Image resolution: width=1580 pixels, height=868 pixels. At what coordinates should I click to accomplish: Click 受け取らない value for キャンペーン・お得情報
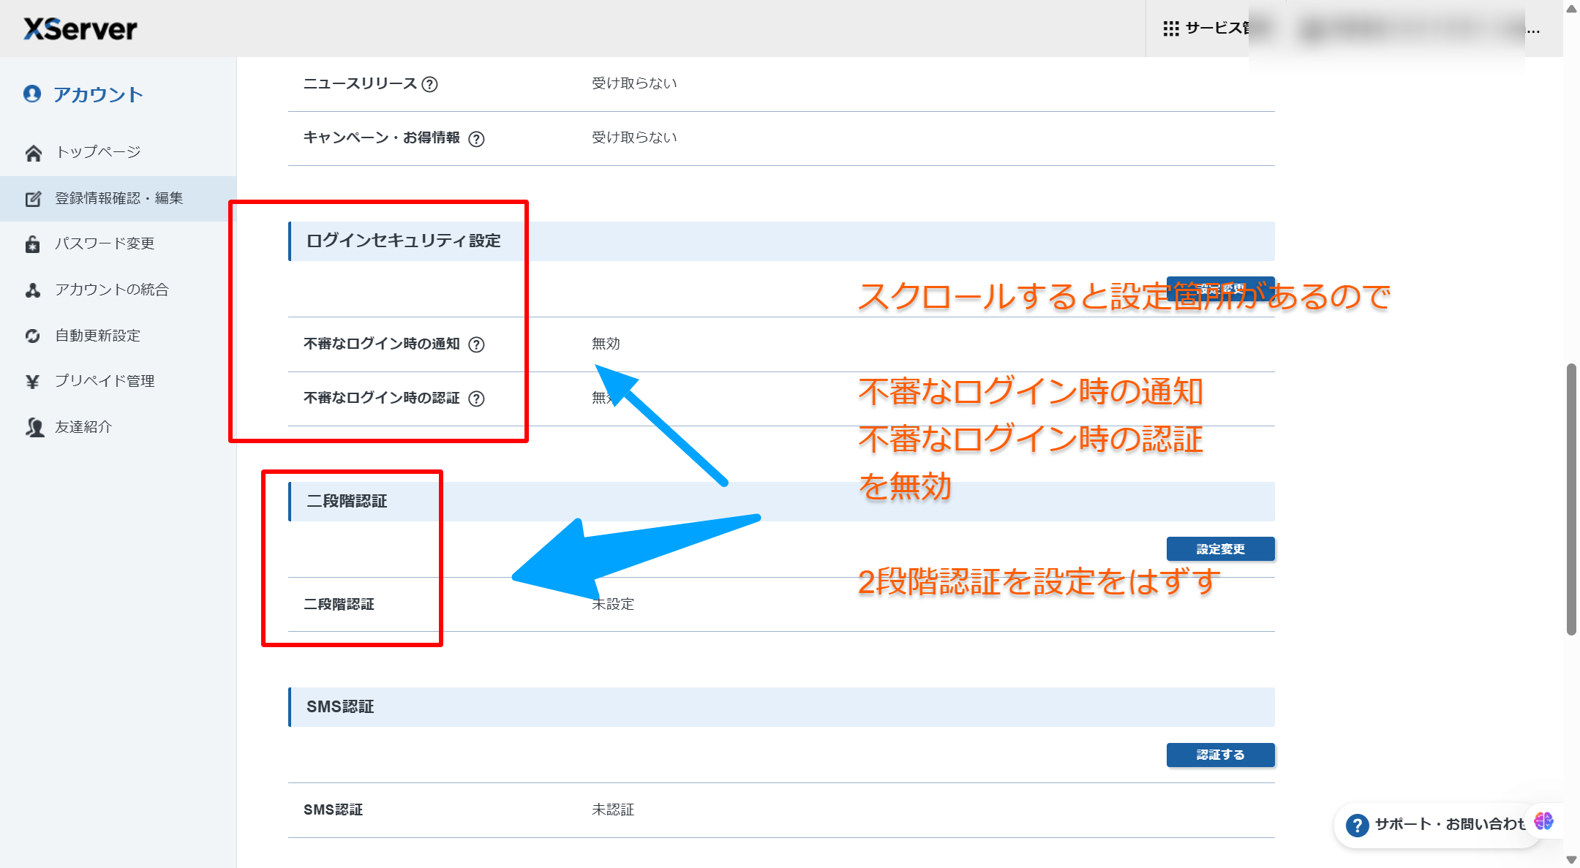pos(634,137)
